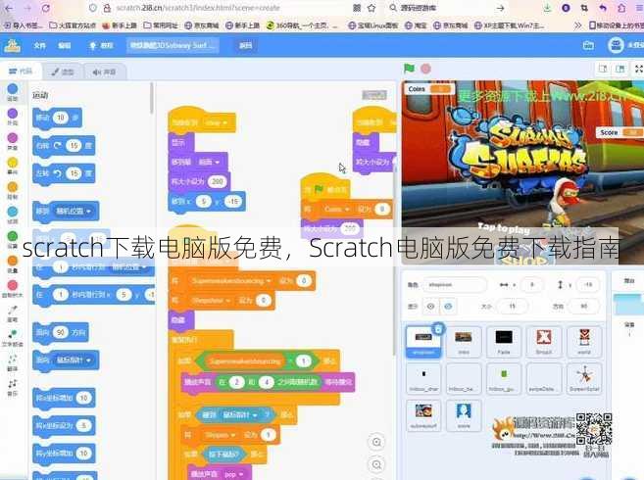644x480 pixels.
Task: Select the green Operators category circle
Action: click(13, 236)
